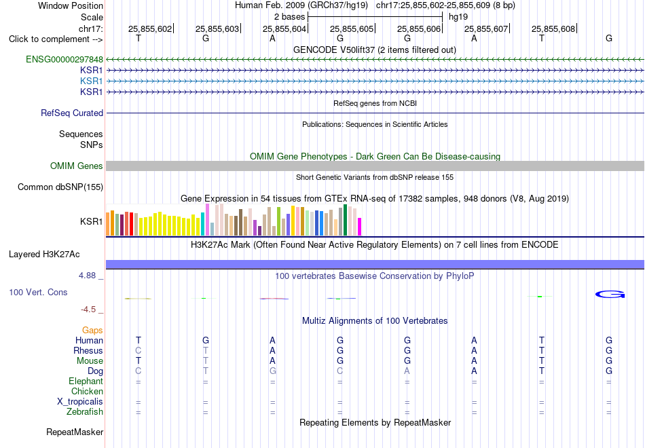
Task: Click the Window Position label
Action: [71, 6]
